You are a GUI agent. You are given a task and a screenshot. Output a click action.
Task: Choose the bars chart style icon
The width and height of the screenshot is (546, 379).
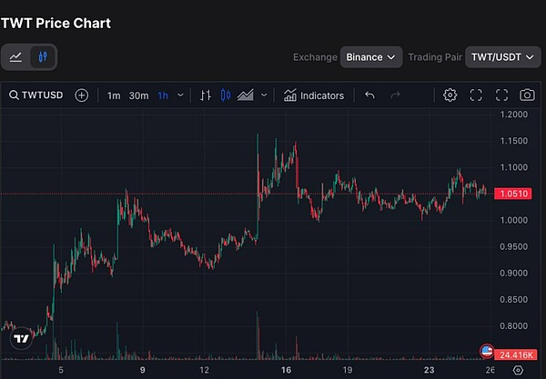(206, 95)
